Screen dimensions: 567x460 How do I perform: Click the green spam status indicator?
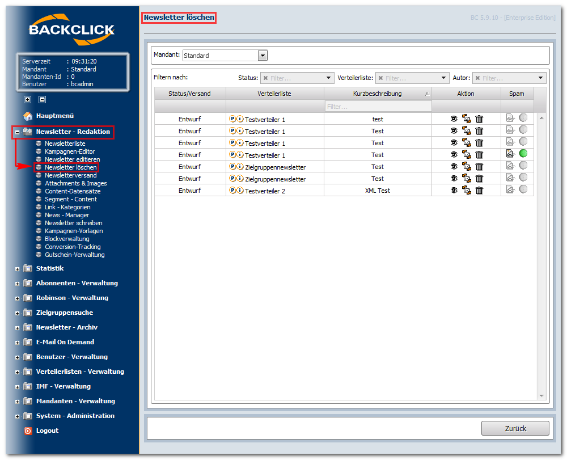523,153
